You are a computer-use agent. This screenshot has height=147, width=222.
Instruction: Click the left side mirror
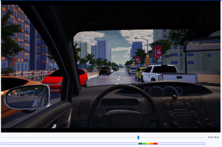coord(27,96)
